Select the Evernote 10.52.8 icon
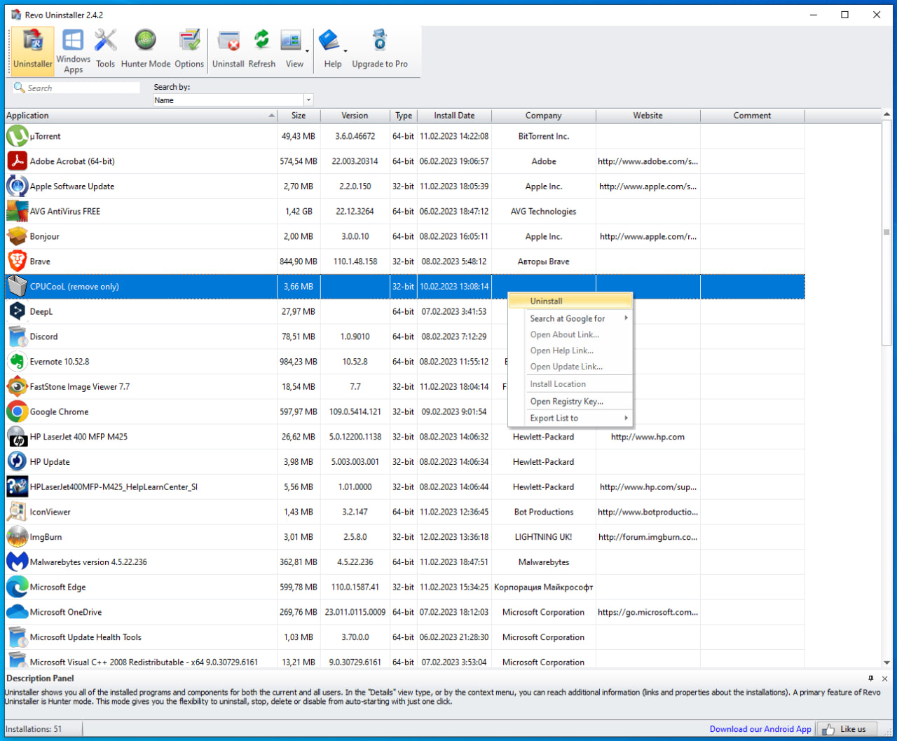 [17, 362]
